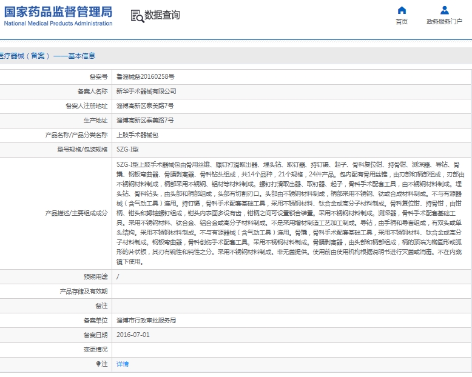Click the 产品名称/产品分类名称 label

tap(76, 135)
